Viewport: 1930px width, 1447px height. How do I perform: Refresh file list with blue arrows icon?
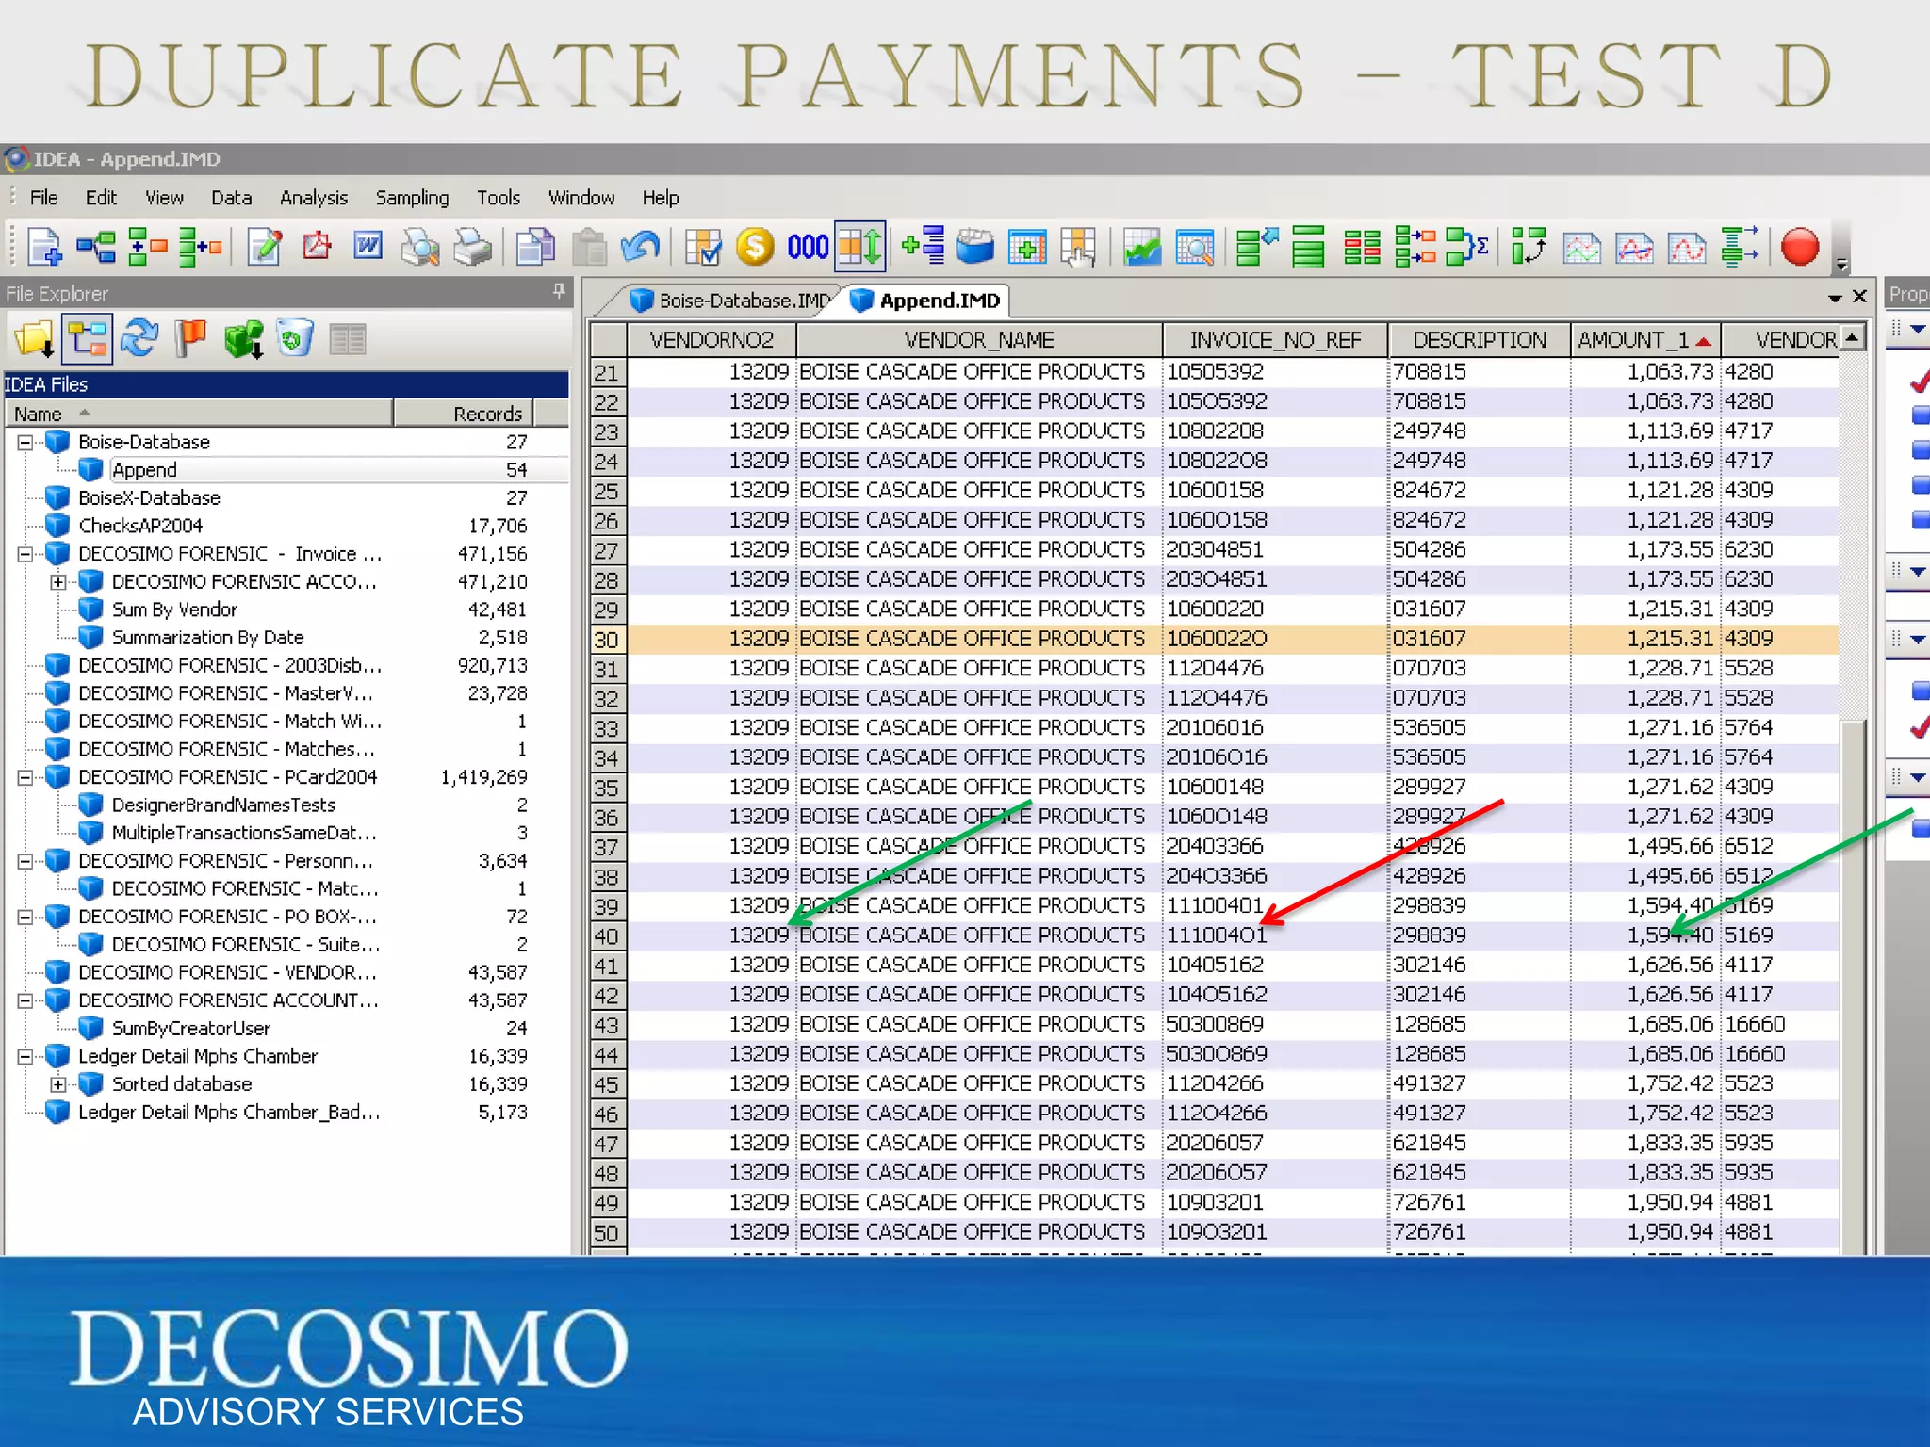pyautogui.click(x=139, y=339)
